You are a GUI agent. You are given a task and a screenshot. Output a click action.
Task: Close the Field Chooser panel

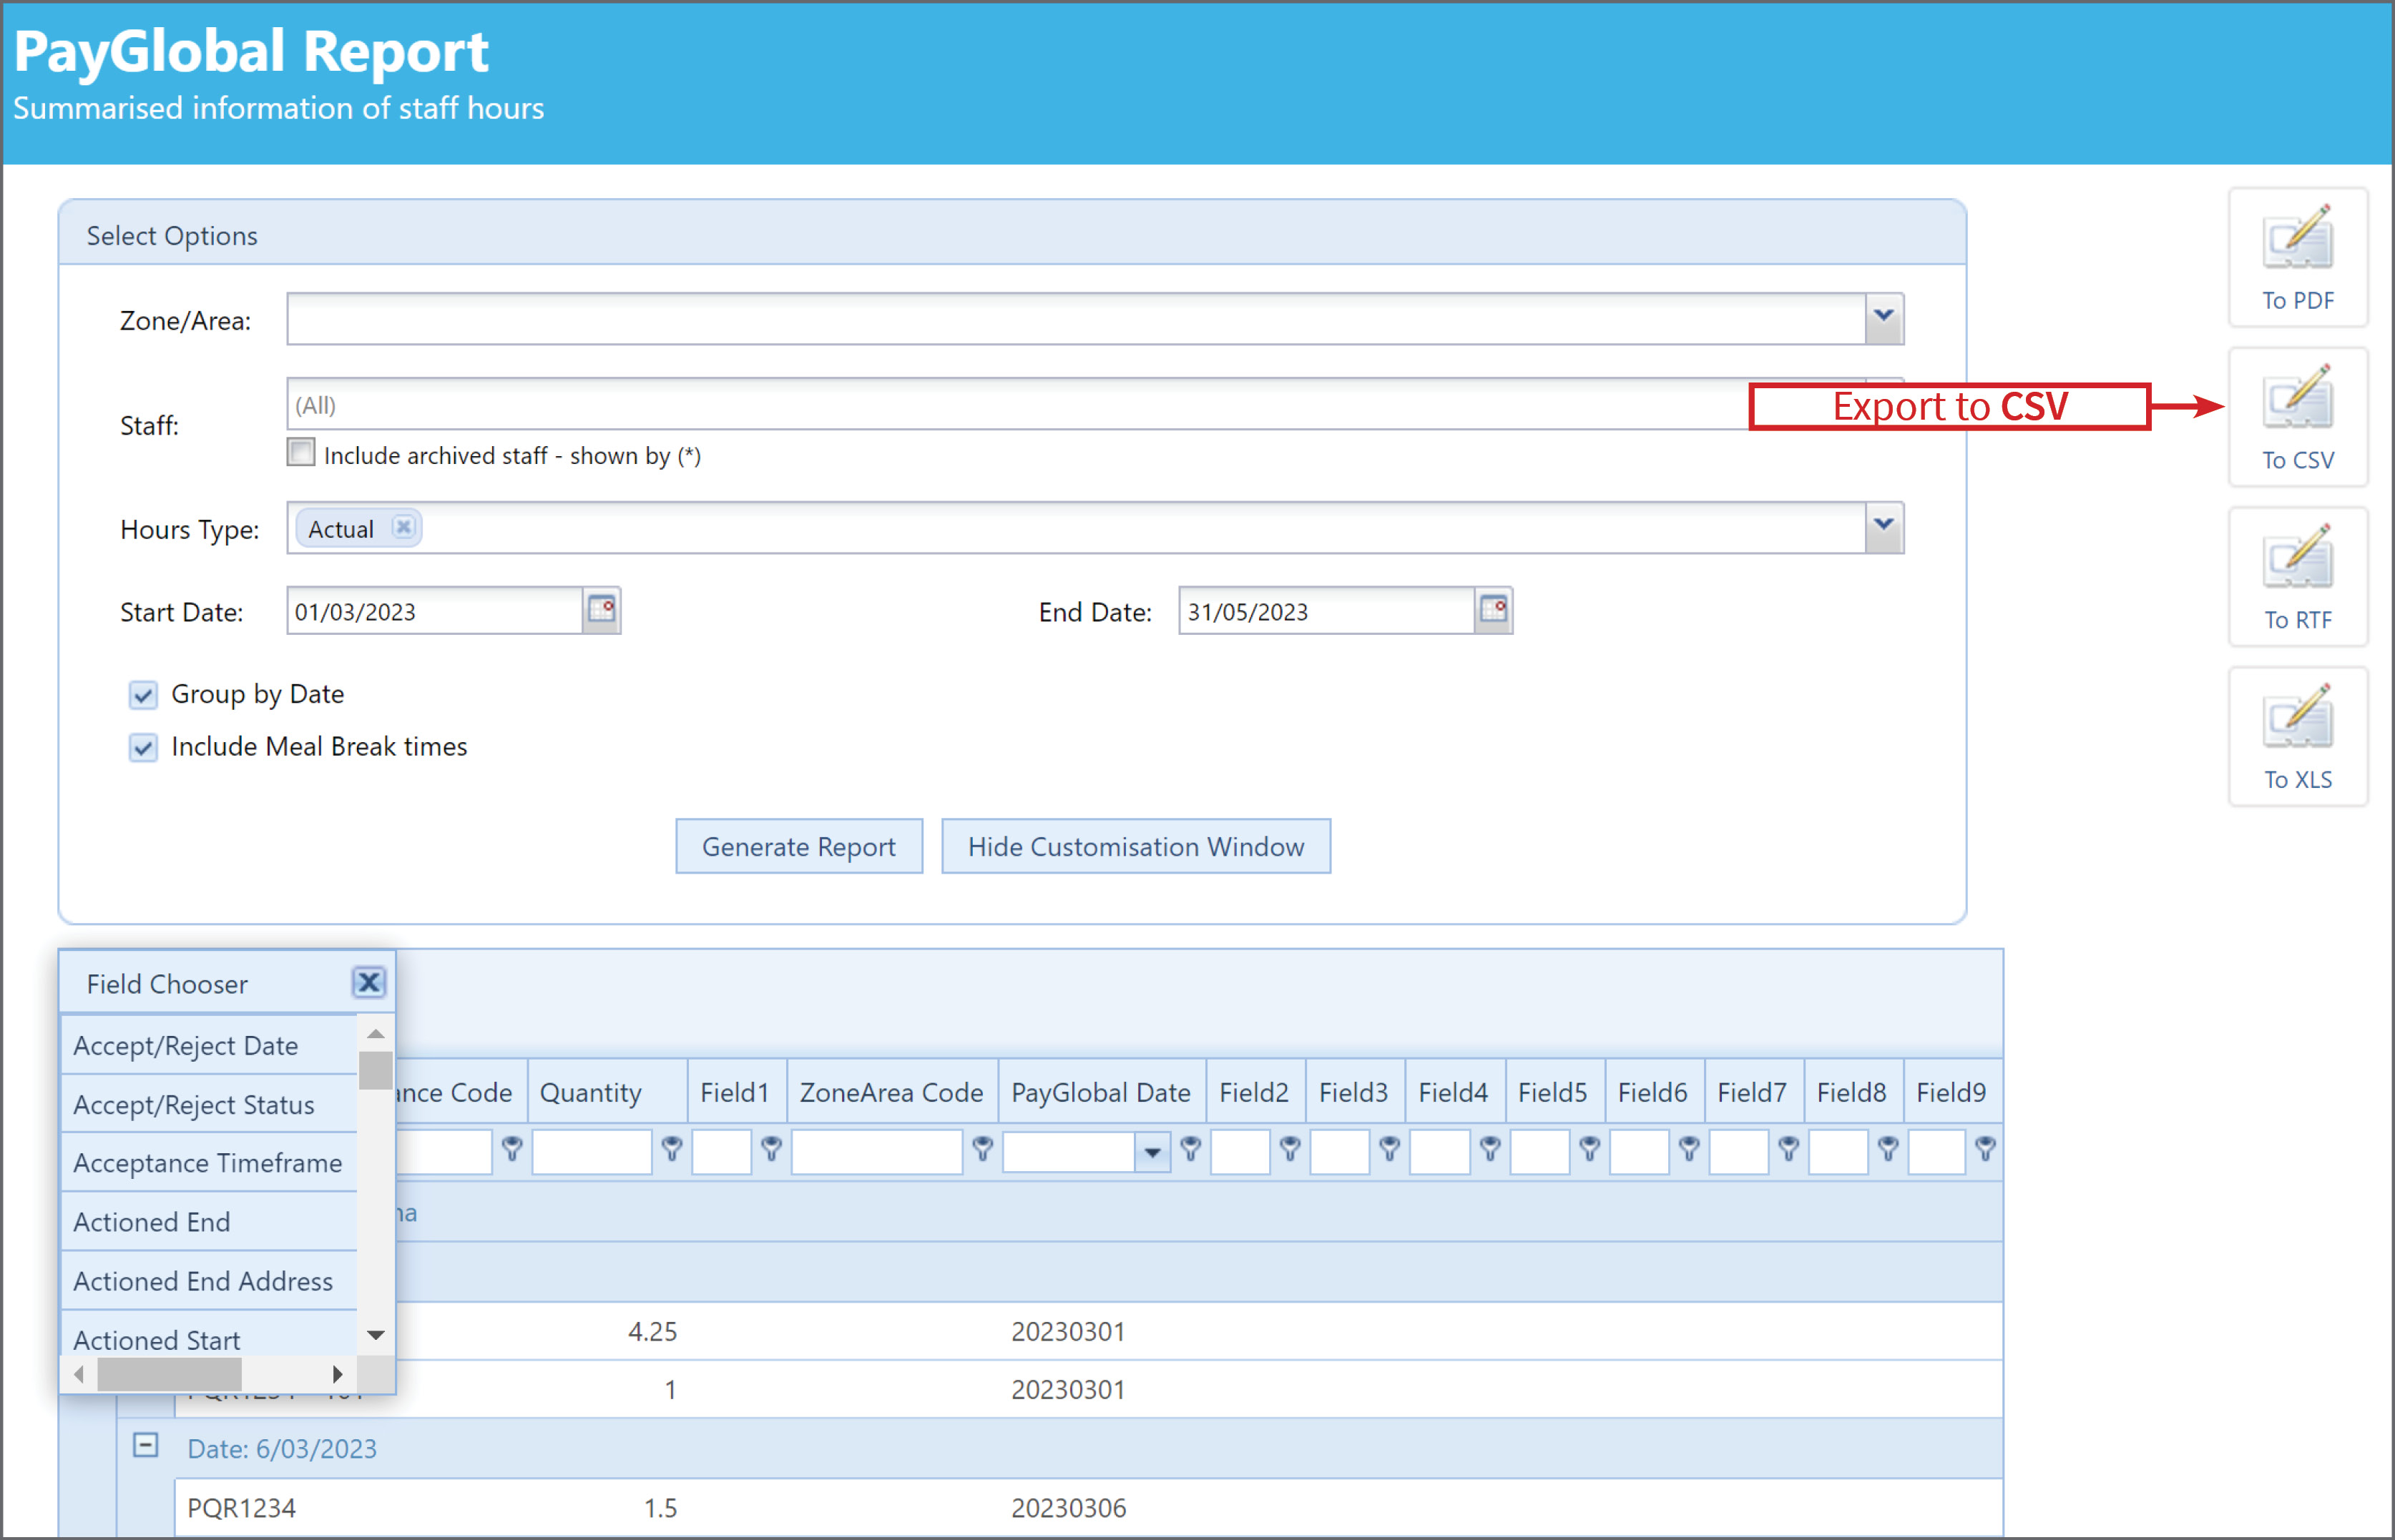tap(368, 982)
